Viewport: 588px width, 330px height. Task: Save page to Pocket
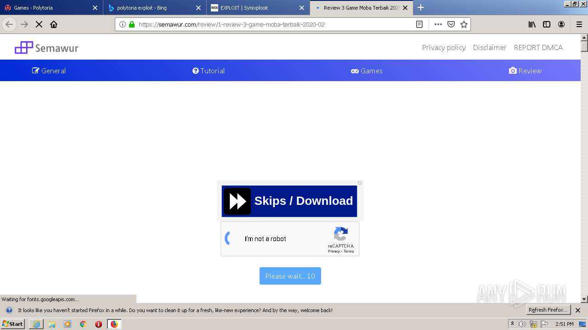451,24
